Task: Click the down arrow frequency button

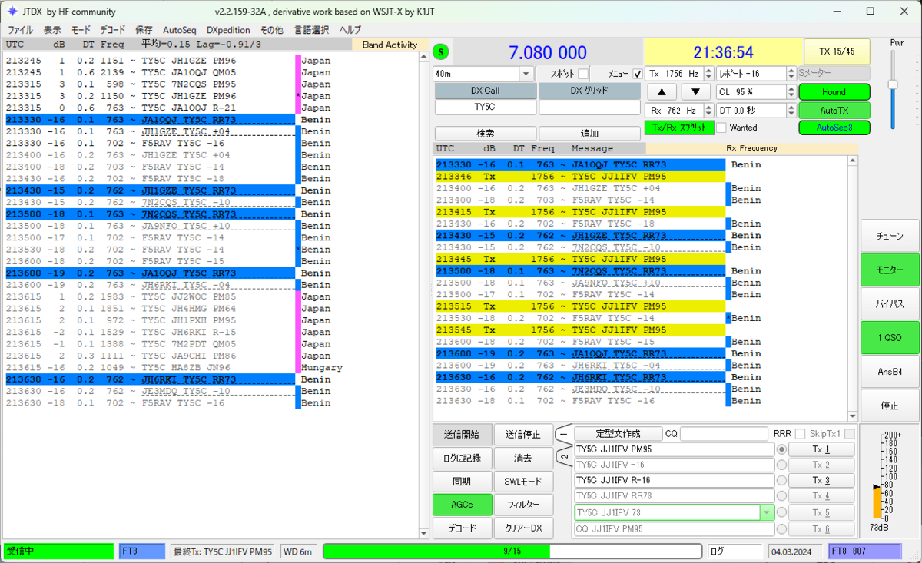Action: point(695,91)
